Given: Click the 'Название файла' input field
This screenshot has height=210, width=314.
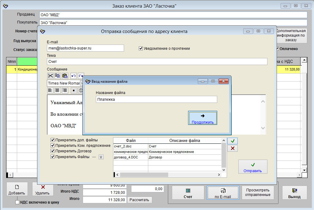Looking at the screenshot, I should [156, 100].
